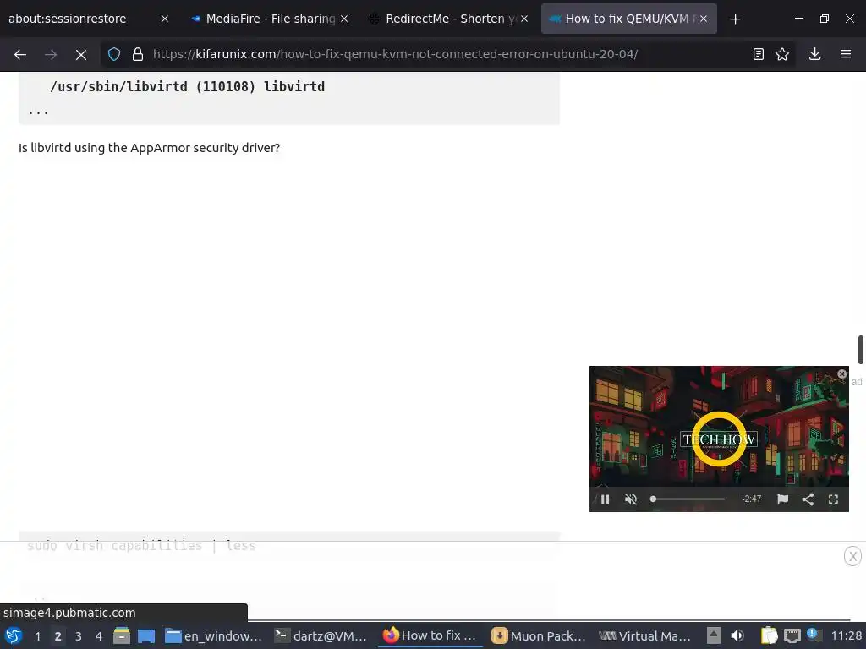Image resolution: width=866 pixels, height=649 pixels.
Task: Enter video fullscreen mode
Action: tap(833, 499)
